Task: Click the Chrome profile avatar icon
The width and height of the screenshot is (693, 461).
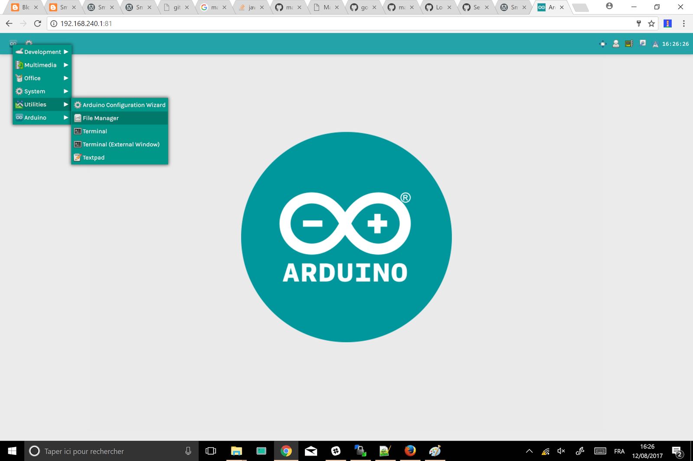Action: (609, 6)
